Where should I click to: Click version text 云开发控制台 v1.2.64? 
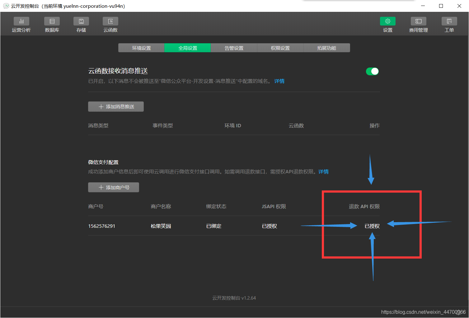(234, 298)
